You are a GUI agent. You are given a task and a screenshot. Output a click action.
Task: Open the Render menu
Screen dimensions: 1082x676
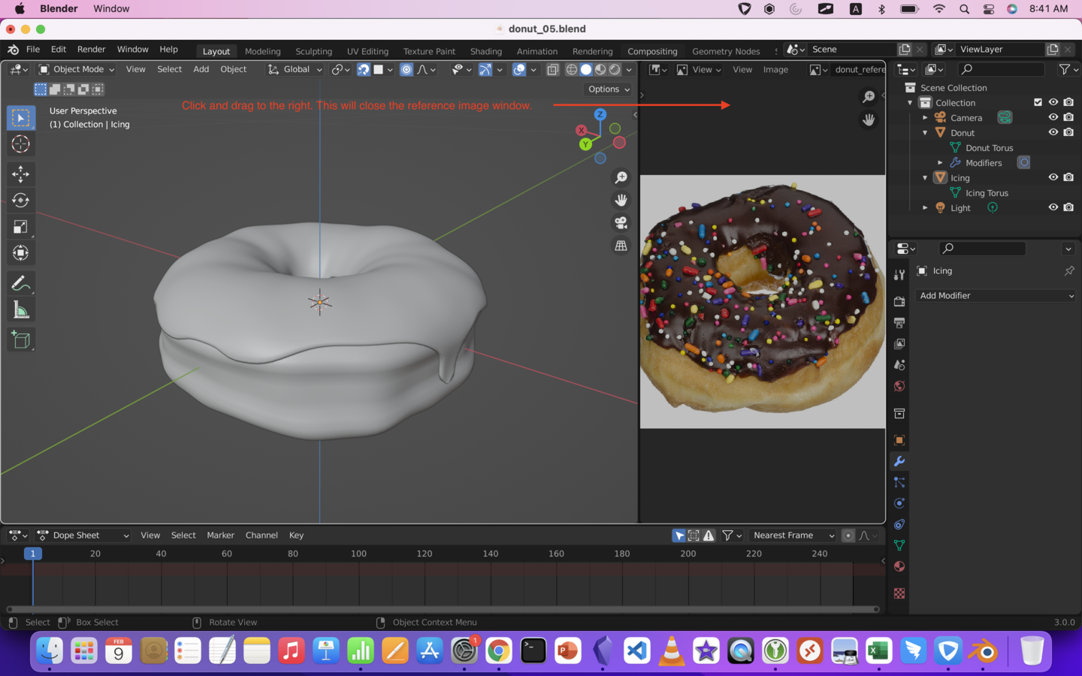click(x=91, y=49)
